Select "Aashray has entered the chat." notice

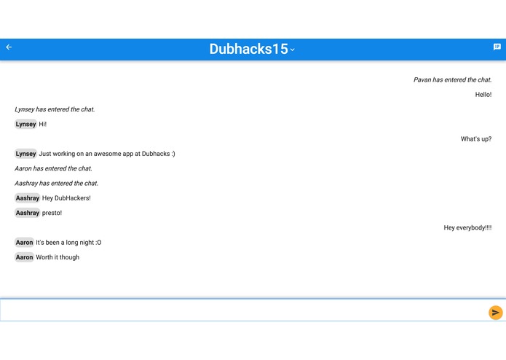(56, 184)
